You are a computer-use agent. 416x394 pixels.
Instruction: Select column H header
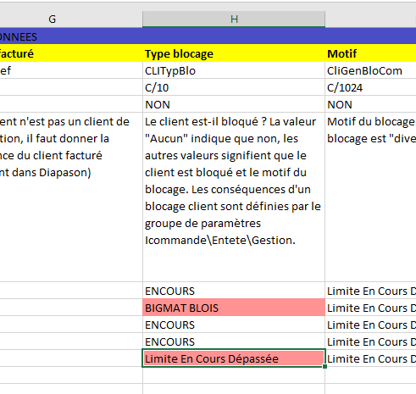[234, 19]
